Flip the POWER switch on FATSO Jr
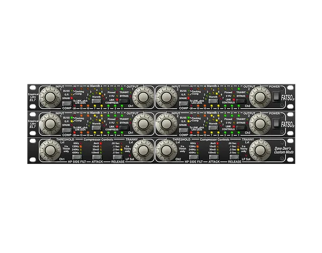The height and width of the screenshot is (253, 322). point(276,97)
